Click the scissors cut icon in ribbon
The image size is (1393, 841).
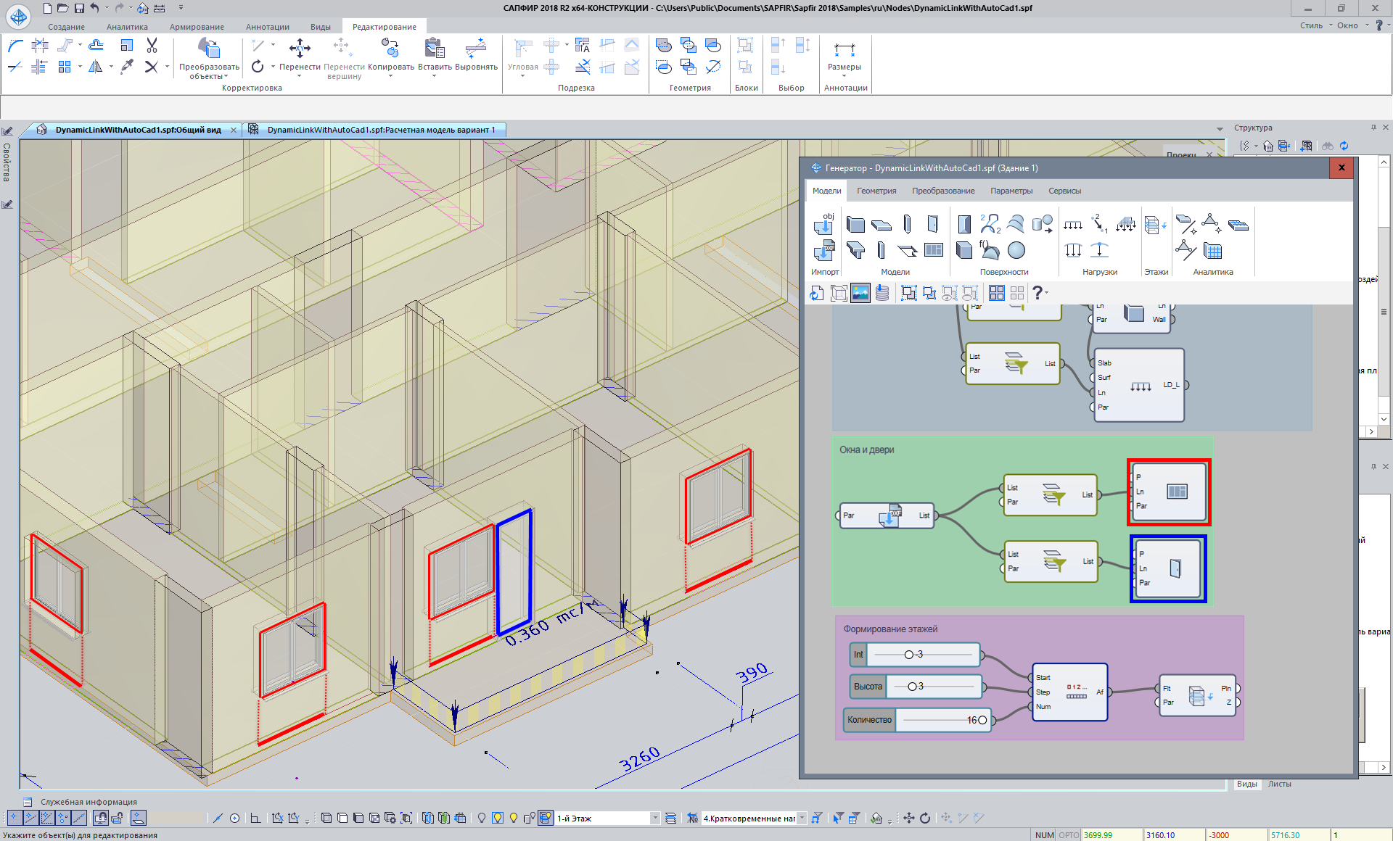[x=152, y=46]
